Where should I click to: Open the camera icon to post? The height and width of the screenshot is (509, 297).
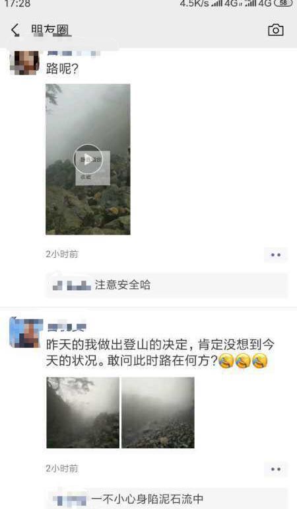click(276, 30)
